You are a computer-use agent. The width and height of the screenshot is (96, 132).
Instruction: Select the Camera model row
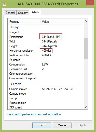tap(18, 94)
